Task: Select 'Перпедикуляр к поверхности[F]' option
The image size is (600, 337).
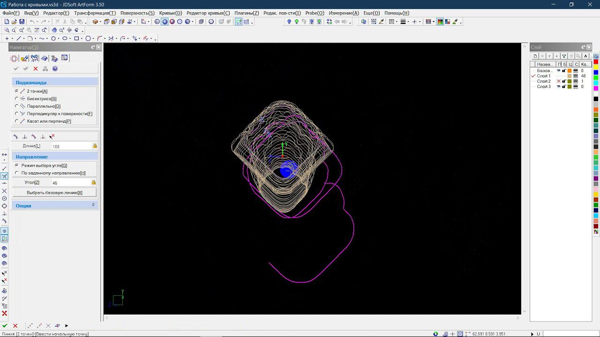Action: point(17,114)
